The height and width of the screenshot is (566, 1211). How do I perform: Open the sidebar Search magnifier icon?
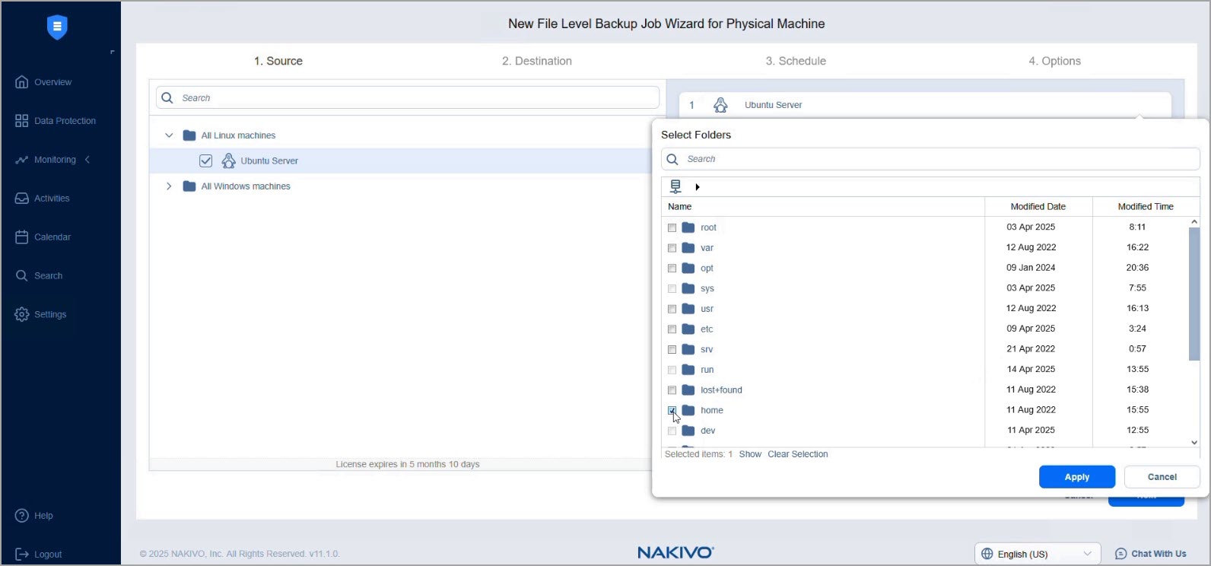point(21,276)
